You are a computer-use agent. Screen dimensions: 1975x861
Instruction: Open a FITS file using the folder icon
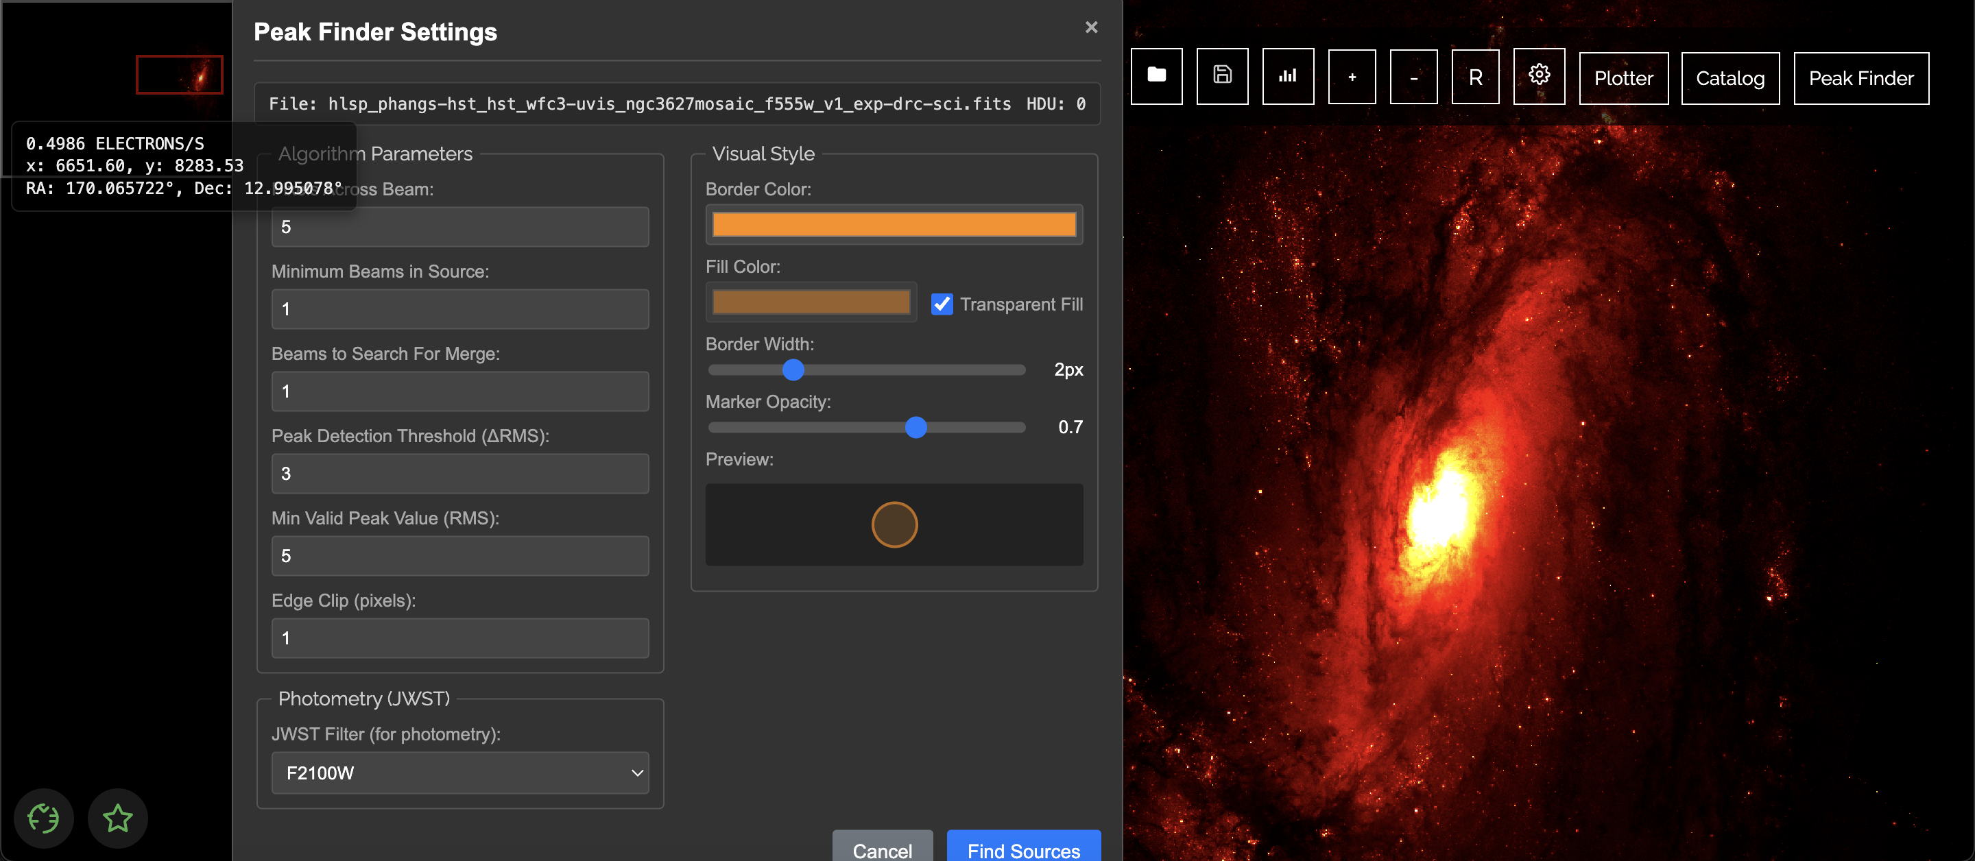[1156, 77]
